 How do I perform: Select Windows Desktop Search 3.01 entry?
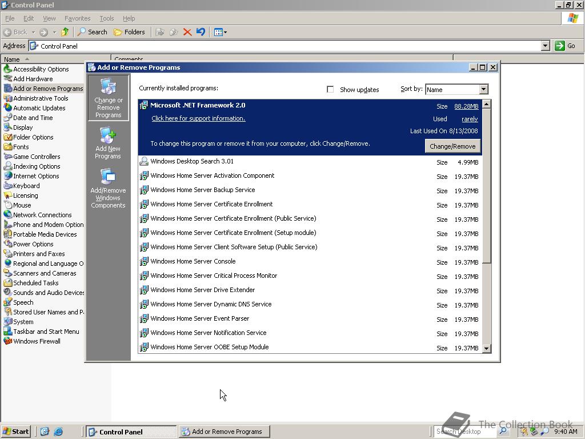[309, 162]
